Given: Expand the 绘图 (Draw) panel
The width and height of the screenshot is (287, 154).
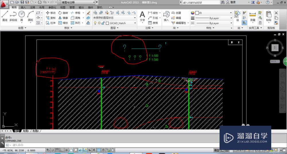Looking at the screenshot, I should (22, 28).
